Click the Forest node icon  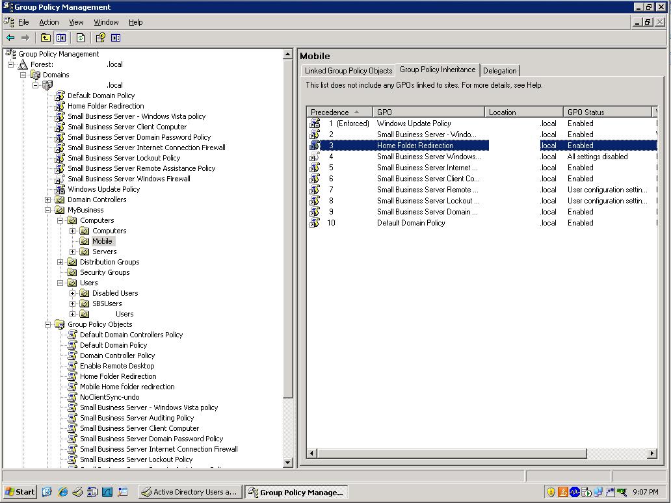23,64
